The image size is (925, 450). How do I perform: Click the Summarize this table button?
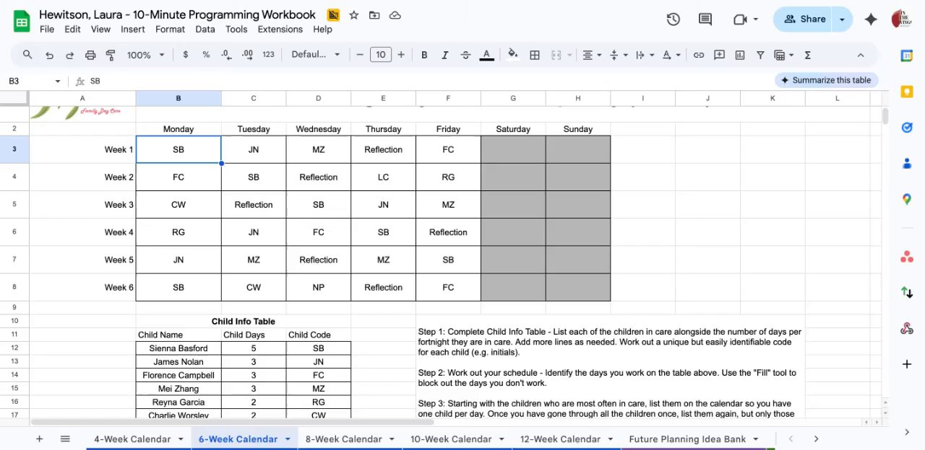(x=826, y=80)
